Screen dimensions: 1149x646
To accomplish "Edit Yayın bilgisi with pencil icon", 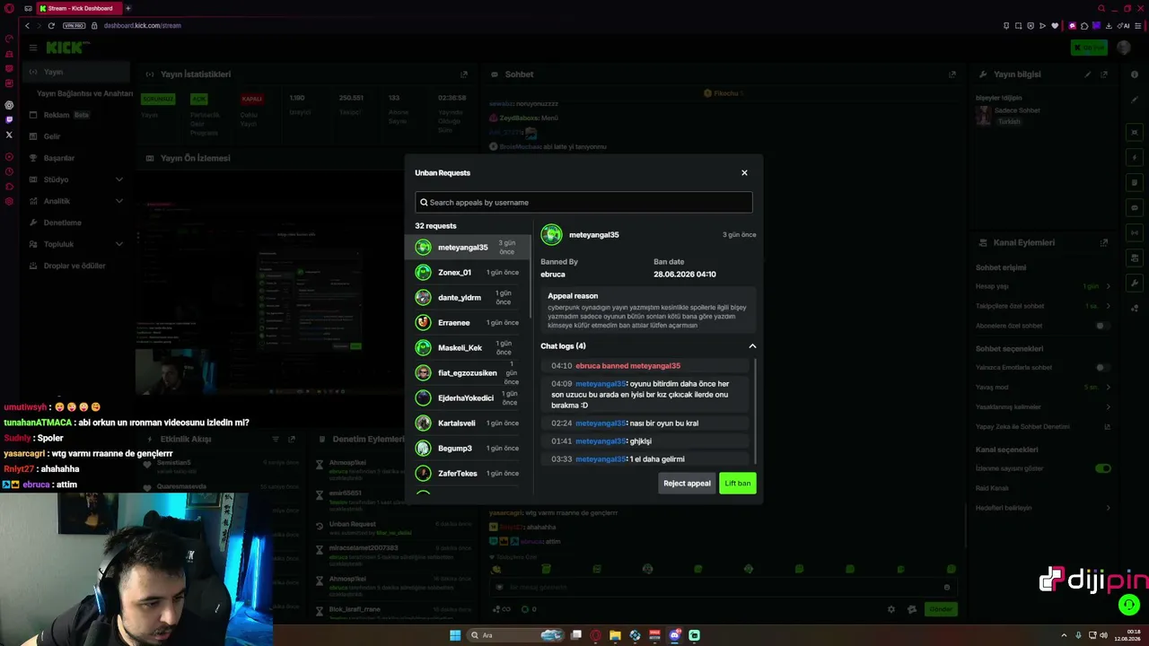I will point(1088,74).
